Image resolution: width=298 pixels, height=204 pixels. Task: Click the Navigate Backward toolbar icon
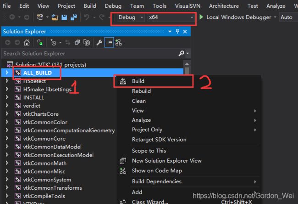(x=12, y=17)
